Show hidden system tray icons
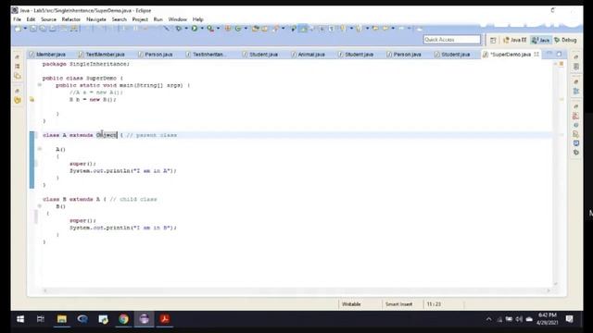This screenshot has height=333, width=593. pos(488,319)
